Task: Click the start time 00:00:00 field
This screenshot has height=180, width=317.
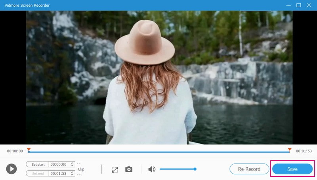Action: (x=59, y=164)
